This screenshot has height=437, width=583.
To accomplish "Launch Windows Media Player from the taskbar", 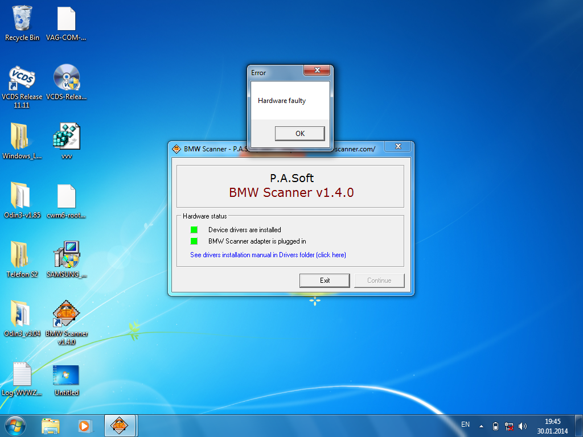I will 84,426.
